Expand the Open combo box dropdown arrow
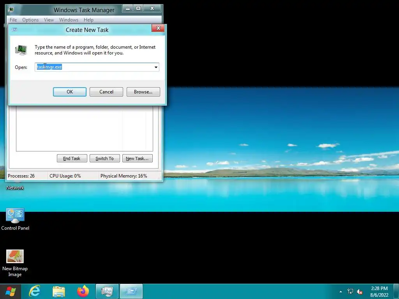Viewport: 399px width, 299px height. click(x=156, y=67)
